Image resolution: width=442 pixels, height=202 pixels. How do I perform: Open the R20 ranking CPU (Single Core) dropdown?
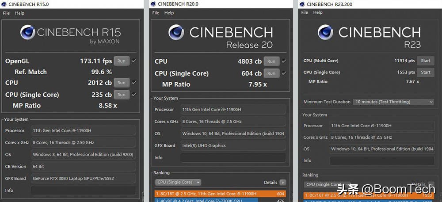coord(178,182)
